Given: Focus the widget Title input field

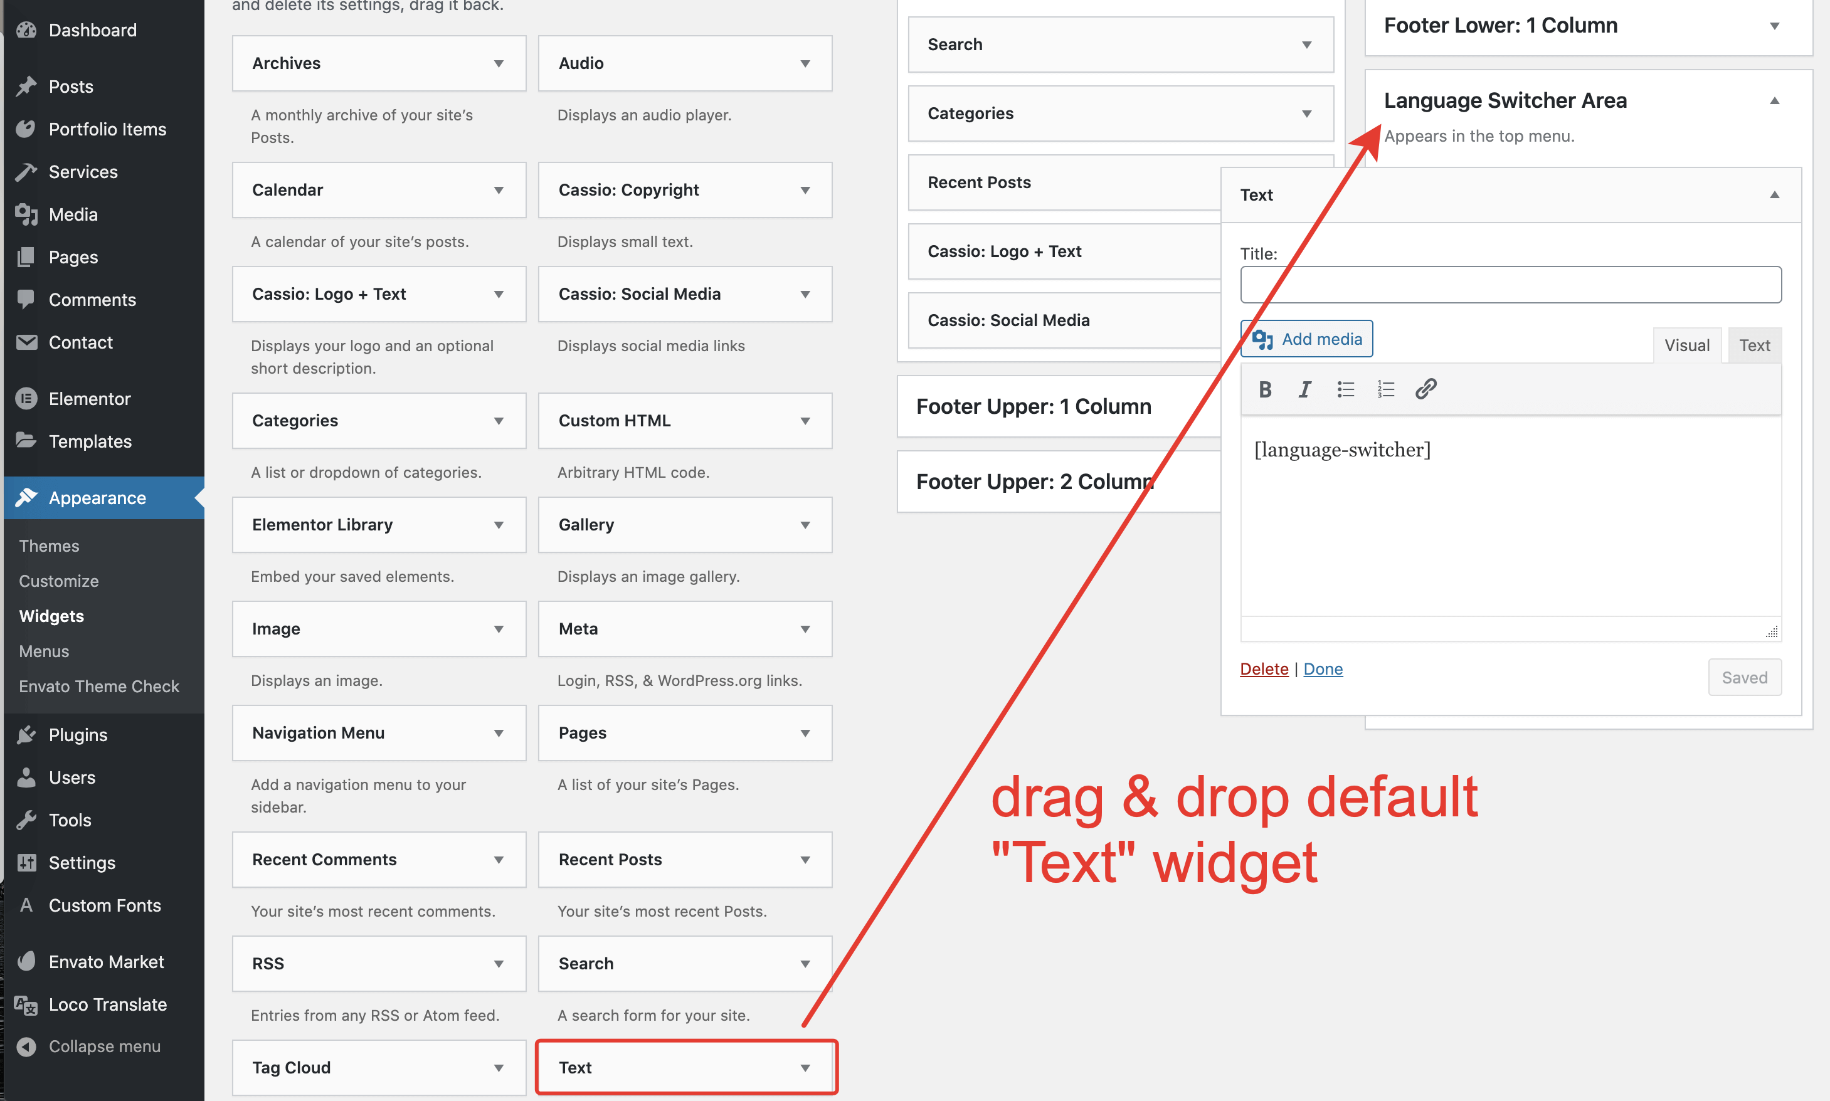Looking at the screenshot, I should [x=1510, y=285].
